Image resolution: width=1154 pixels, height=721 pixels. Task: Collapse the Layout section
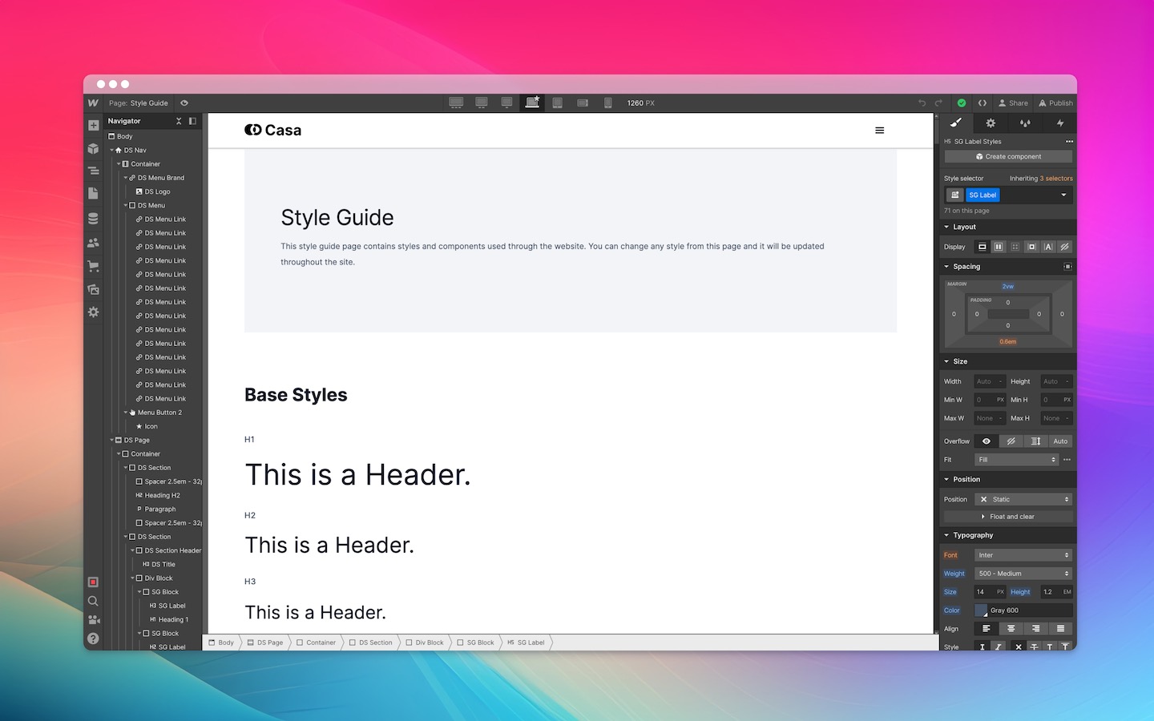coord(946,227)
